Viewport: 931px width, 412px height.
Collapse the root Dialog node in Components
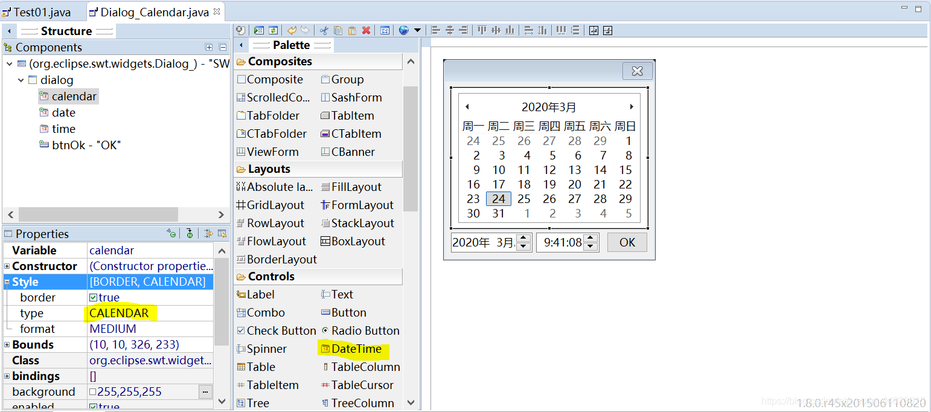click(9, 63)
